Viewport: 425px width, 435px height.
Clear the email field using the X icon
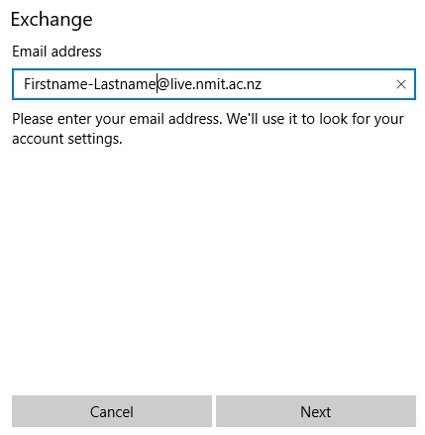pyautogui.click(x=400, y=84)
